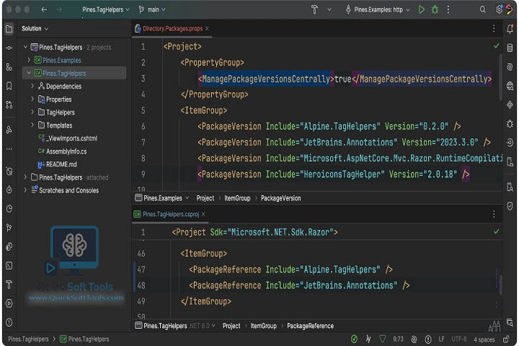Open the Bookmarks tool window icon
Image resolution: width=519 pixels, height=346 pixels.
click(x=9, y=86)
